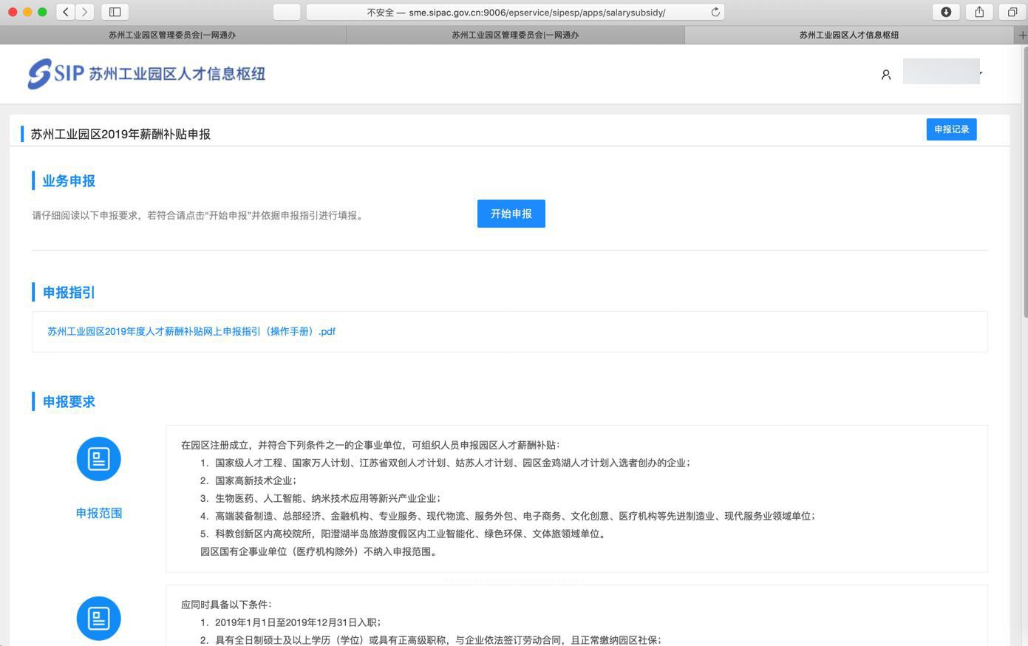Screen dimensions: 1028x646
Task: Click the 业务申报 section heading
Action: click(69, 181)
